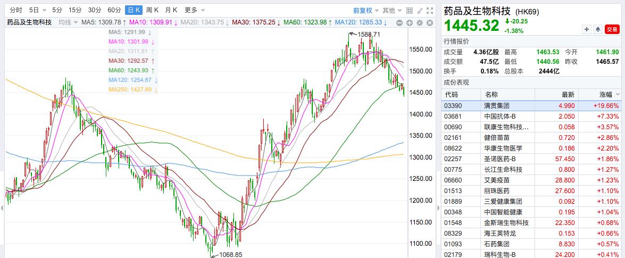This screenshot has height=258, width=625.
Task: Select the drawing pencil tool
Action: coord(419,10)
